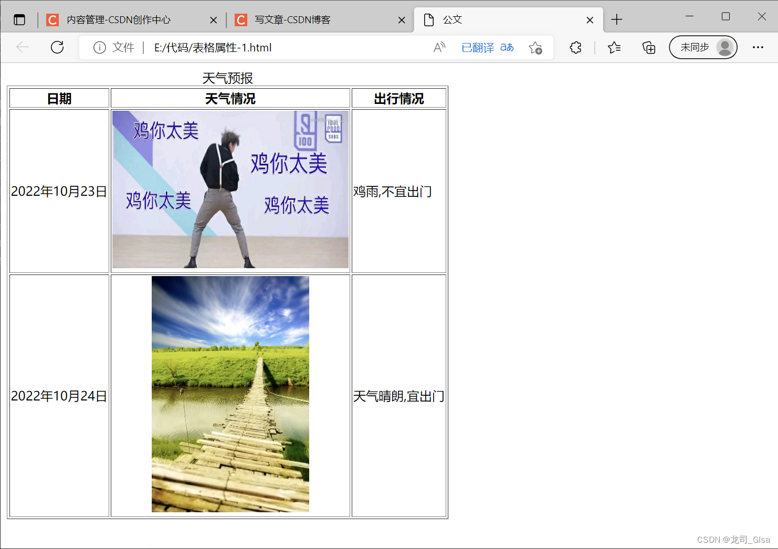Open the extensions menu
The image size is (778, 549).
coord(575,48)
